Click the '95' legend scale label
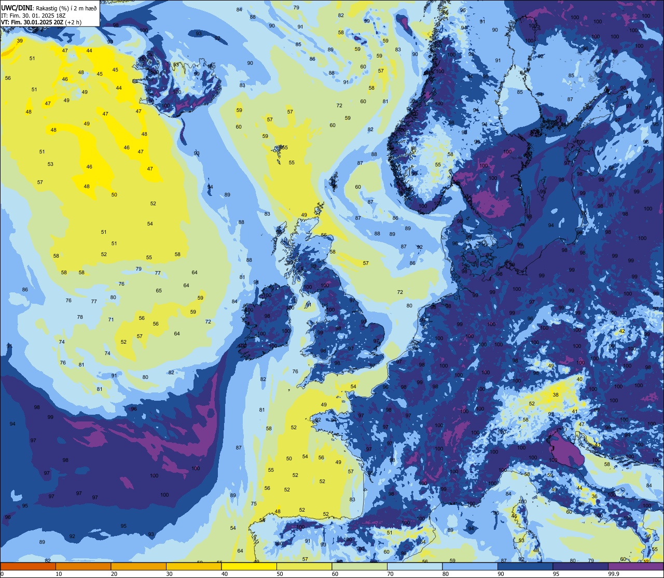Image resolution: width=664 pixels, height=578 pixels. (x=556, y=574)
